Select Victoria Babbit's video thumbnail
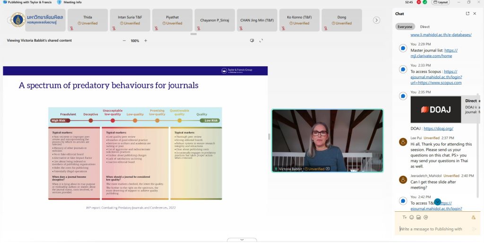The width and height of the screenshot is (484, 243). click(327, 140)
